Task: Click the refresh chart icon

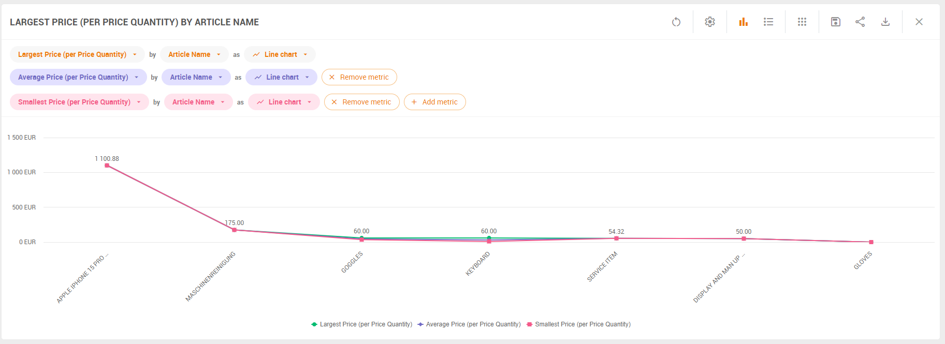Action: click(x=676, y=22)
